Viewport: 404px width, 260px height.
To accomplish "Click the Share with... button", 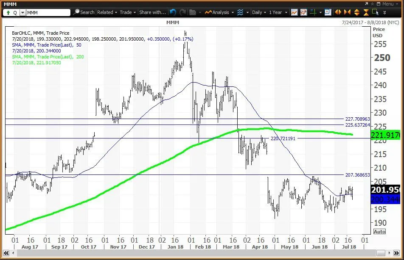I will 152,12.
